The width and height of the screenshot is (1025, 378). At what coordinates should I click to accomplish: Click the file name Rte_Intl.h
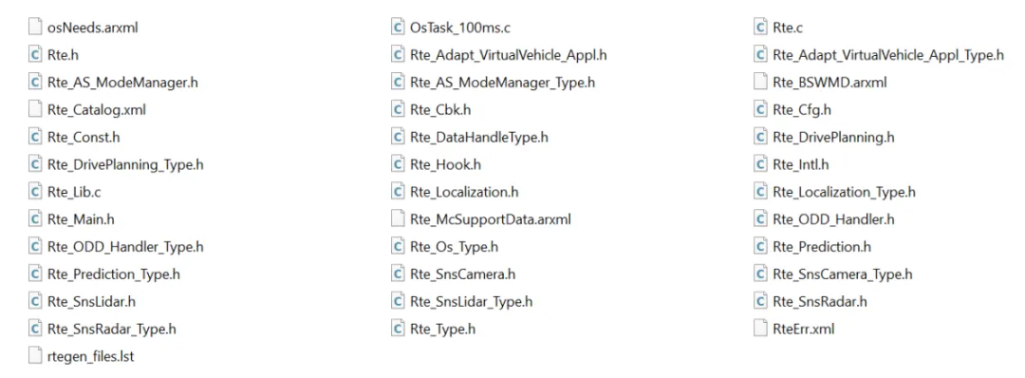coord(801,165)
